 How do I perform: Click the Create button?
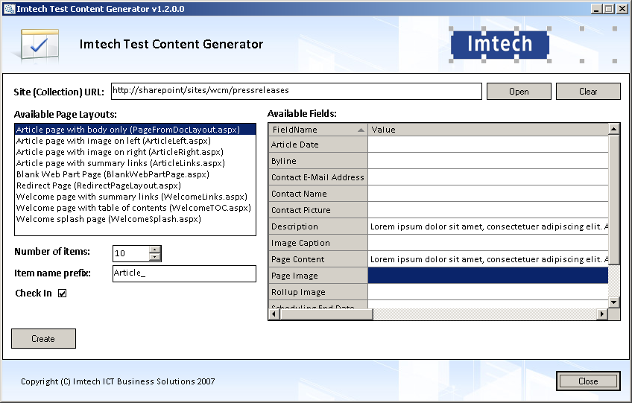(x=43, y=338)
